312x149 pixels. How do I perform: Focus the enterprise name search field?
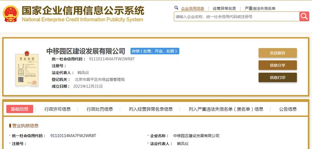[236, 17]
